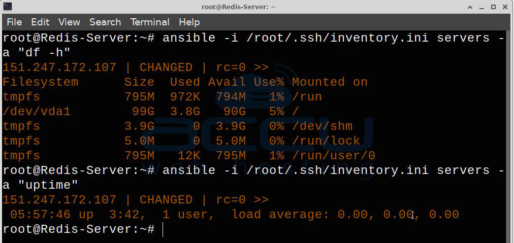Click the '12K' used value
514x243 pixels.
189,156
